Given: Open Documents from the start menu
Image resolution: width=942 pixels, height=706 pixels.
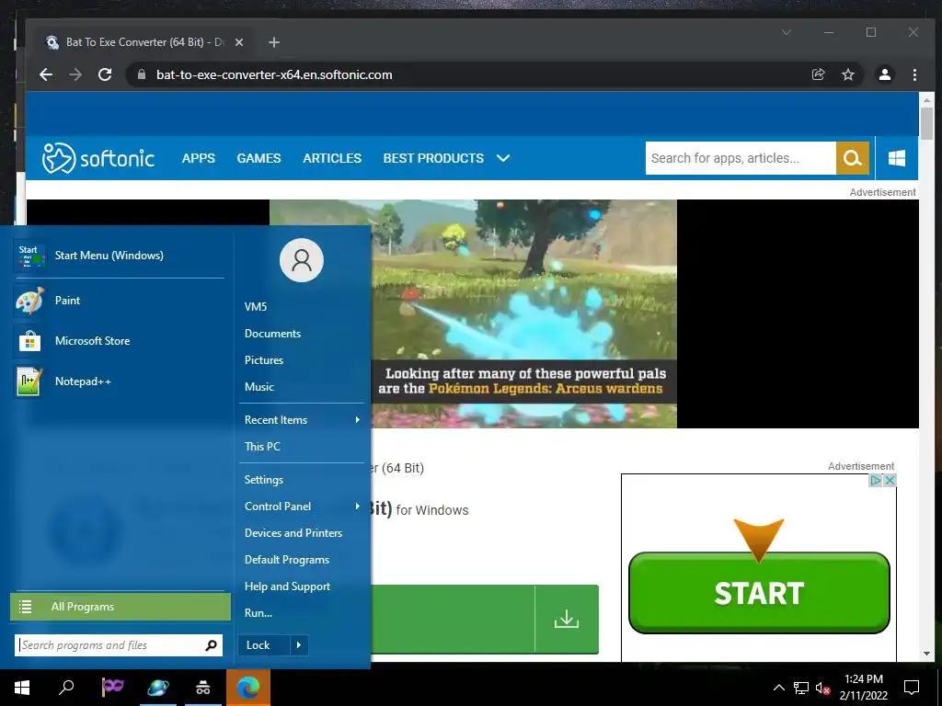Looking at the screenshot, I should [x=302, y=333].
